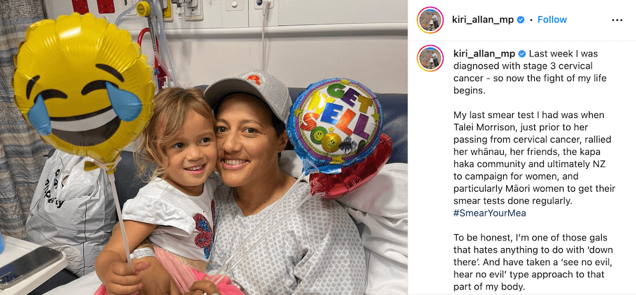Click the woman's grey cap in the photo
Image resolution: width=636 pixels, height=295 pixels.
(x=248, y=93)
